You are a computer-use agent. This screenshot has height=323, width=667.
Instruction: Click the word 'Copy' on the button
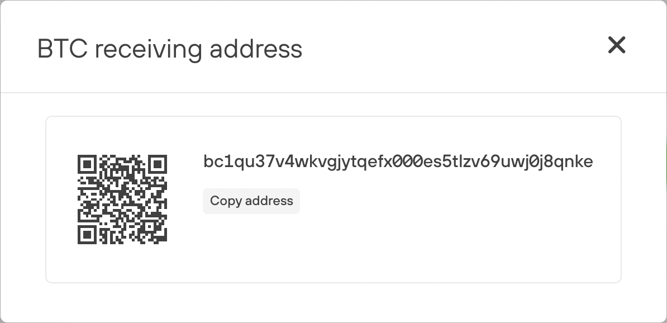(x=226, y=201)
